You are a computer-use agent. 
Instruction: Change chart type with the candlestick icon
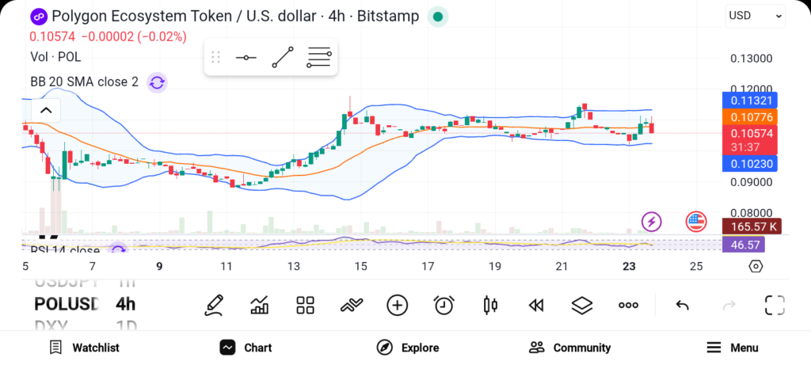click(x=490, y=305)
